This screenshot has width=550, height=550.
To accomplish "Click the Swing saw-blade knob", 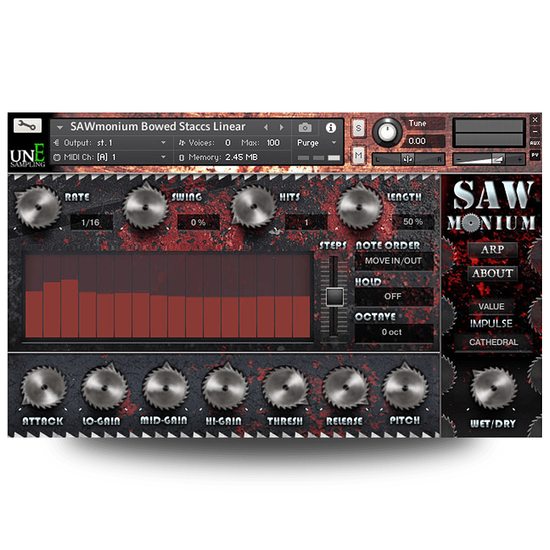I will (x=145, y=207).
